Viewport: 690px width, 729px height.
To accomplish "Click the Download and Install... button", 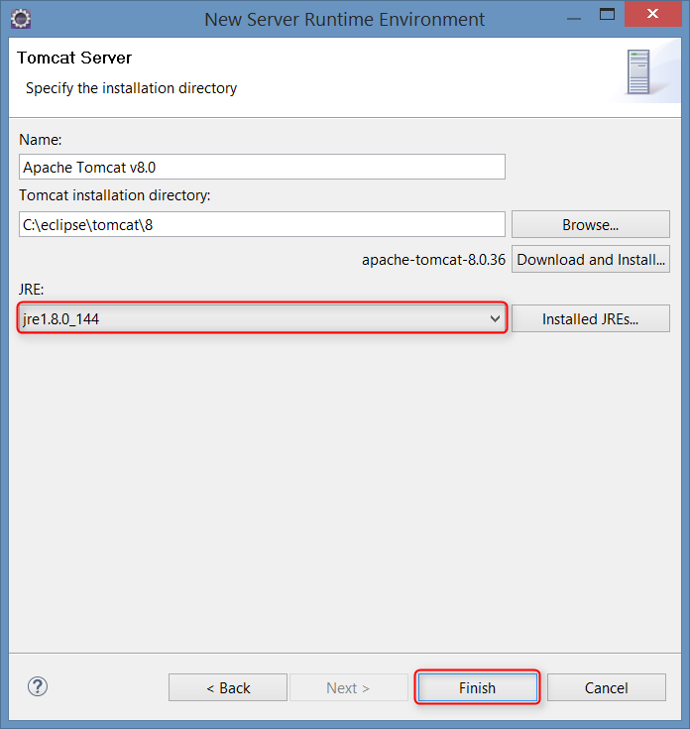I will 591,260.
